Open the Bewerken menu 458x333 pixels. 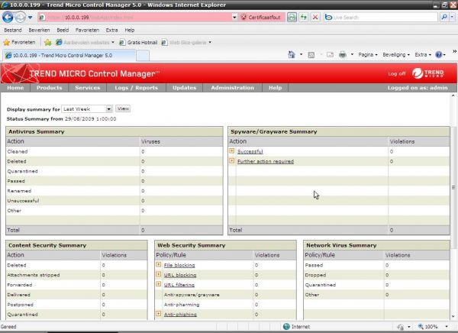click(39, 30)
